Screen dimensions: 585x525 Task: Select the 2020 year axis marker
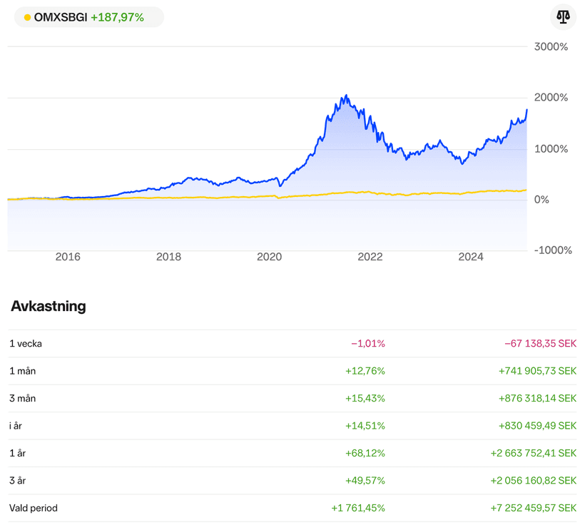(270, 258)
